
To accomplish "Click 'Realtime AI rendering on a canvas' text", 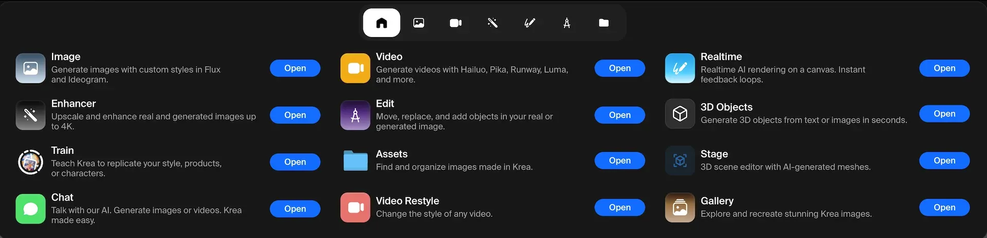I will 783,74.
